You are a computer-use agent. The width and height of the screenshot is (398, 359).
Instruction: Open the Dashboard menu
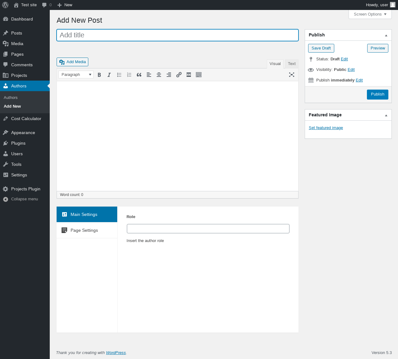click(25, 19)
